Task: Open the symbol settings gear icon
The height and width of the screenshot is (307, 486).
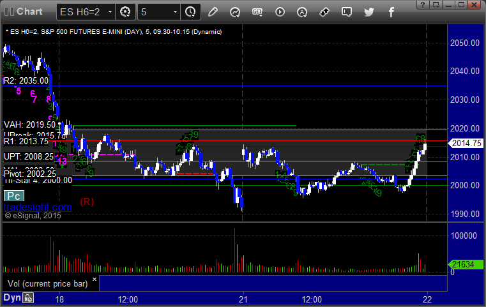Action: tap(126, 11)
